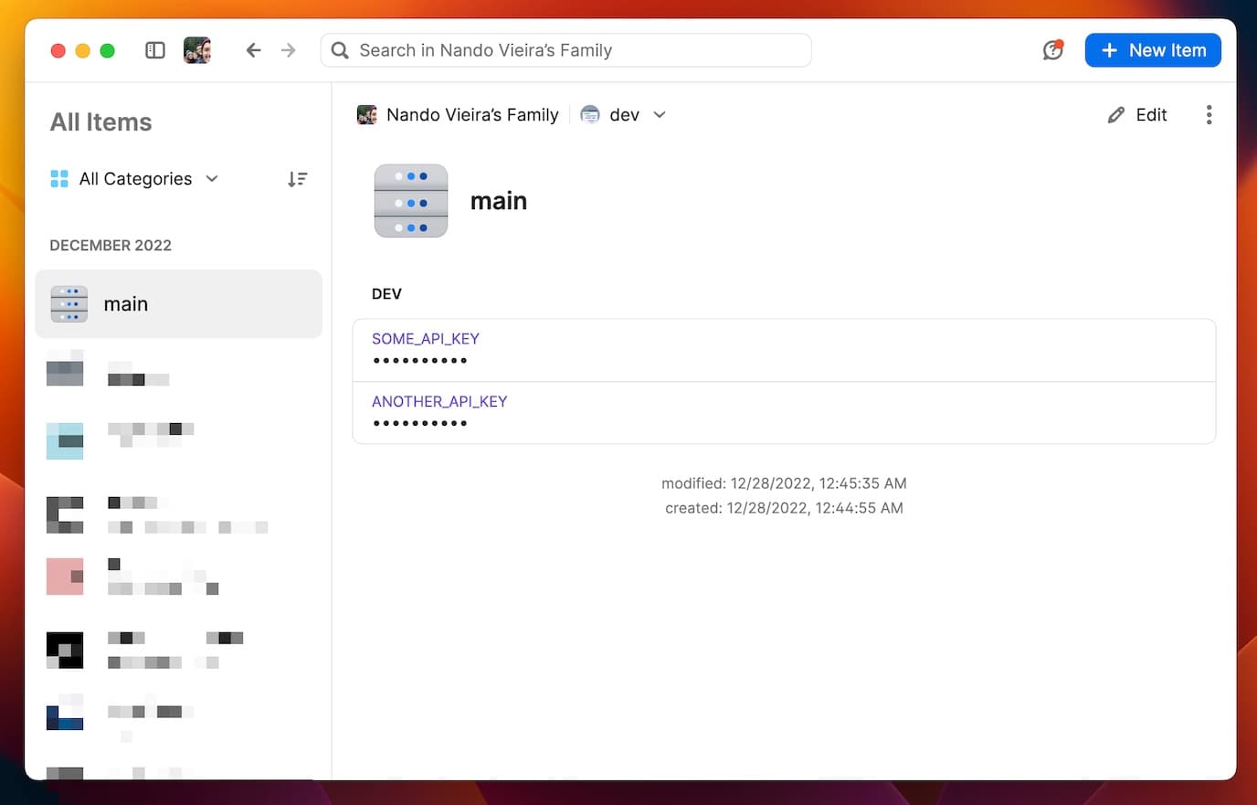Toggle the sidebar panel icon

[155, 50]
